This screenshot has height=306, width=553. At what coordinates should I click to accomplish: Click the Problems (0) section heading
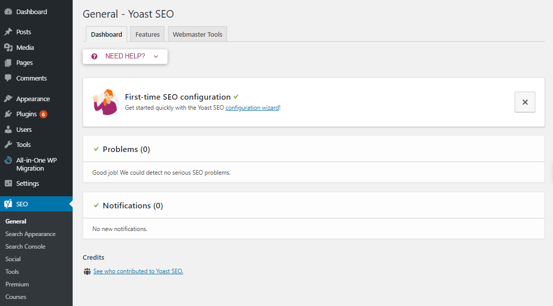126,149
